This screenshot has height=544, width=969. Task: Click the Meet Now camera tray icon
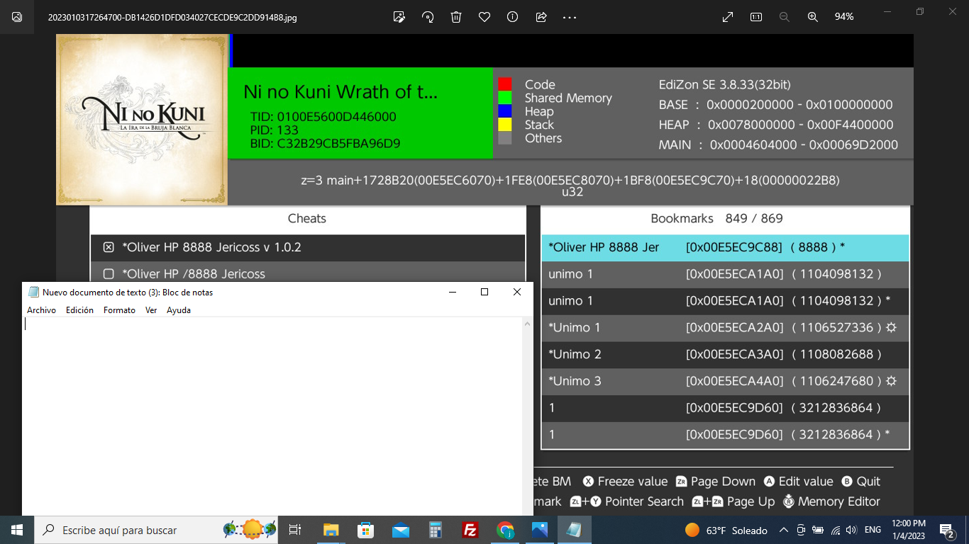[x=801, y=530]
